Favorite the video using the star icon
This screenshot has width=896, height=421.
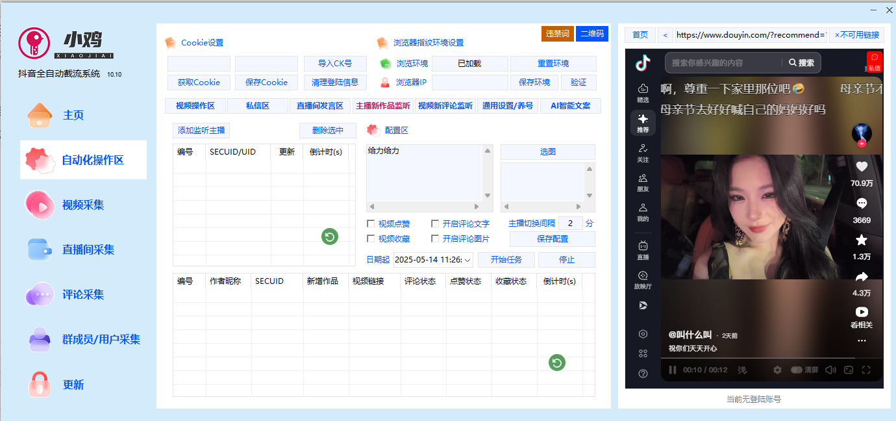(x=862, y=240)
